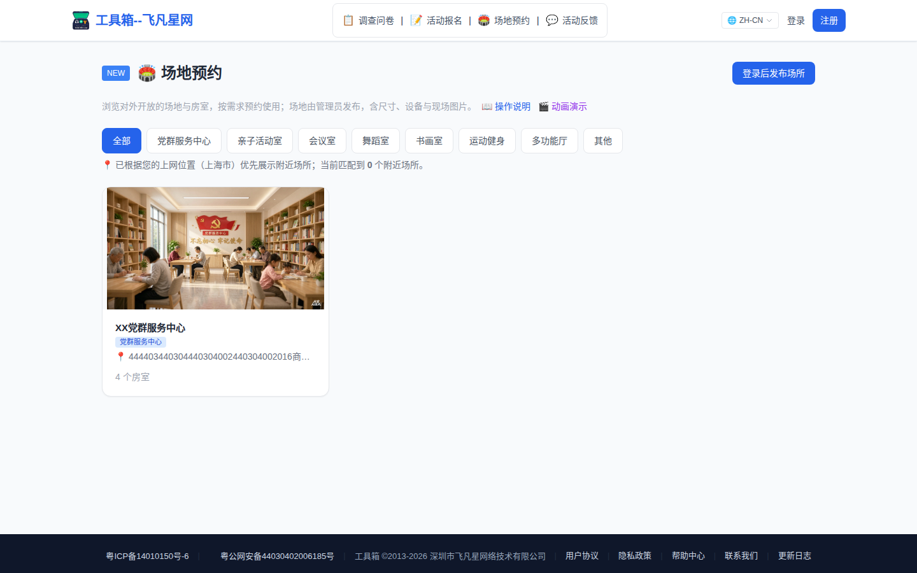The height and width of the screenshot is (573, 917).
Task: Click the NEW badge beside the heading
Action: coord(116,73)
